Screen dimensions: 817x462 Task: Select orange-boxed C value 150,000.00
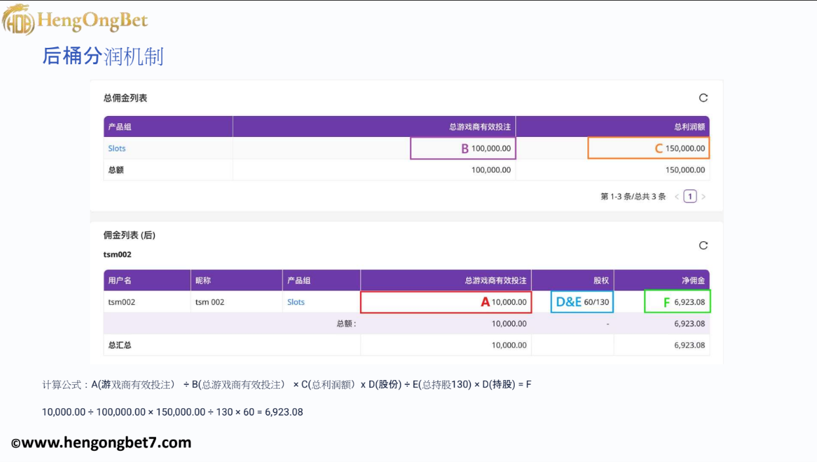click(x=648, y=148)
